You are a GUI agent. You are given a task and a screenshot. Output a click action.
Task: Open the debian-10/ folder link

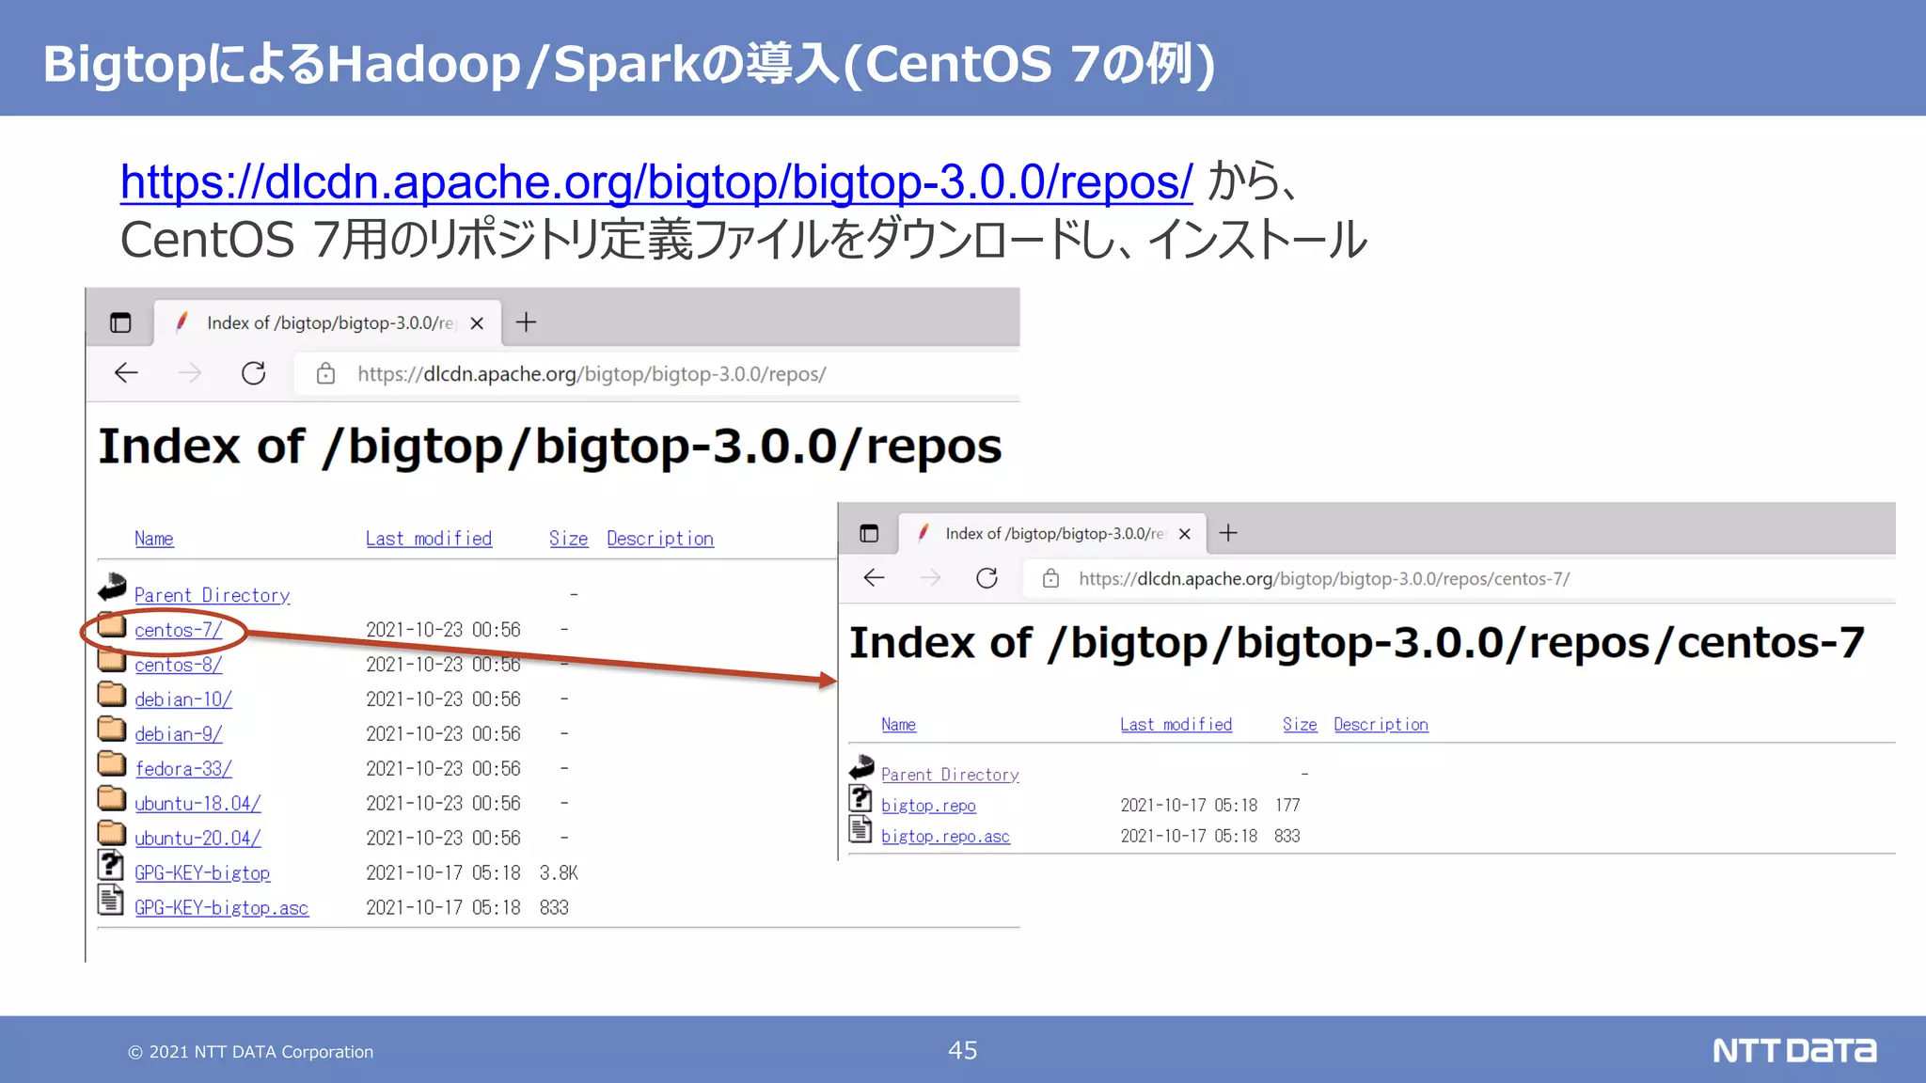click(x=183, y=699)
